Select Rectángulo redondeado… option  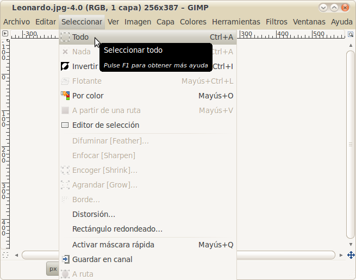tap(148, 229)
